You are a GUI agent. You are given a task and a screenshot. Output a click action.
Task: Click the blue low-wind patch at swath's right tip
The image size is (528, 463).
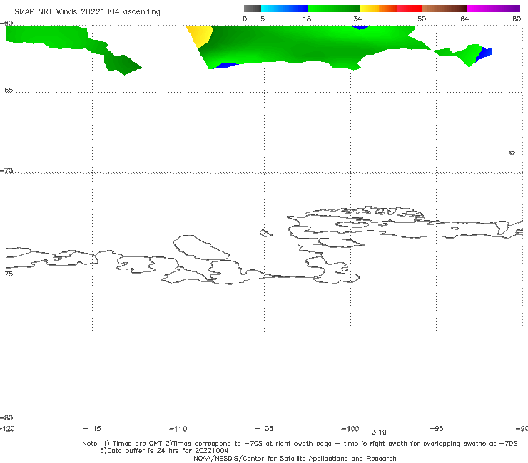(x=484, y=54)
